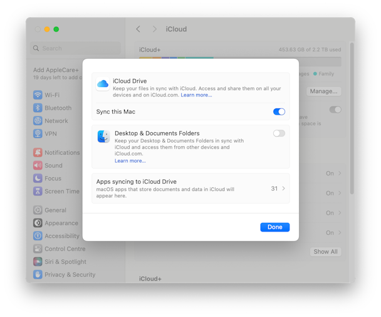The image size is (381, 317).
Task: Turn off Sync this Mac switch
Action: coord(279,112)
